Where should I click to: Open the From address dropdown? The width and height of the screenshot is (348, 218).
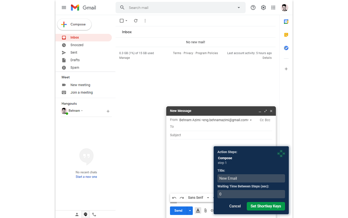251,120
